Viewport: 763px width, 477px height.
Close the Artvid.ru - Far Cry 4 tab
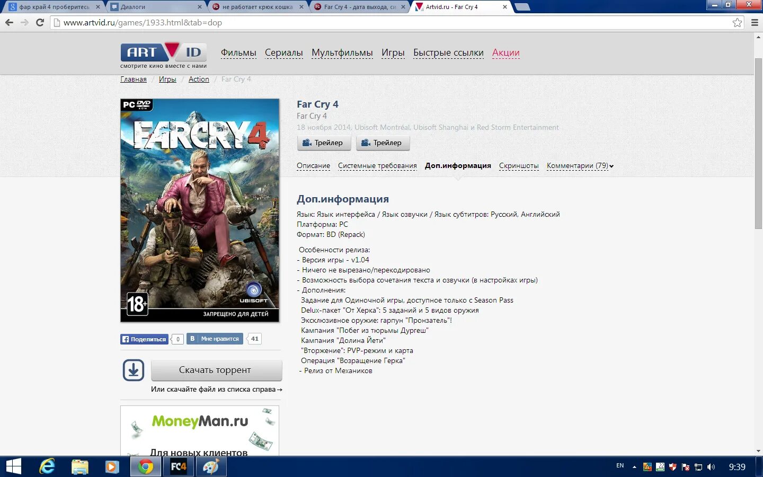point(505,7)
